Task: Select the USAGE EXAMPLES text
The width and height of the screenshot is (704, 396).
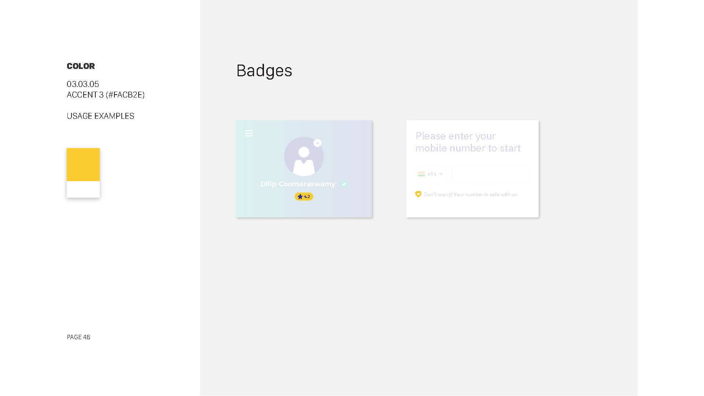Action: (100, 116)
